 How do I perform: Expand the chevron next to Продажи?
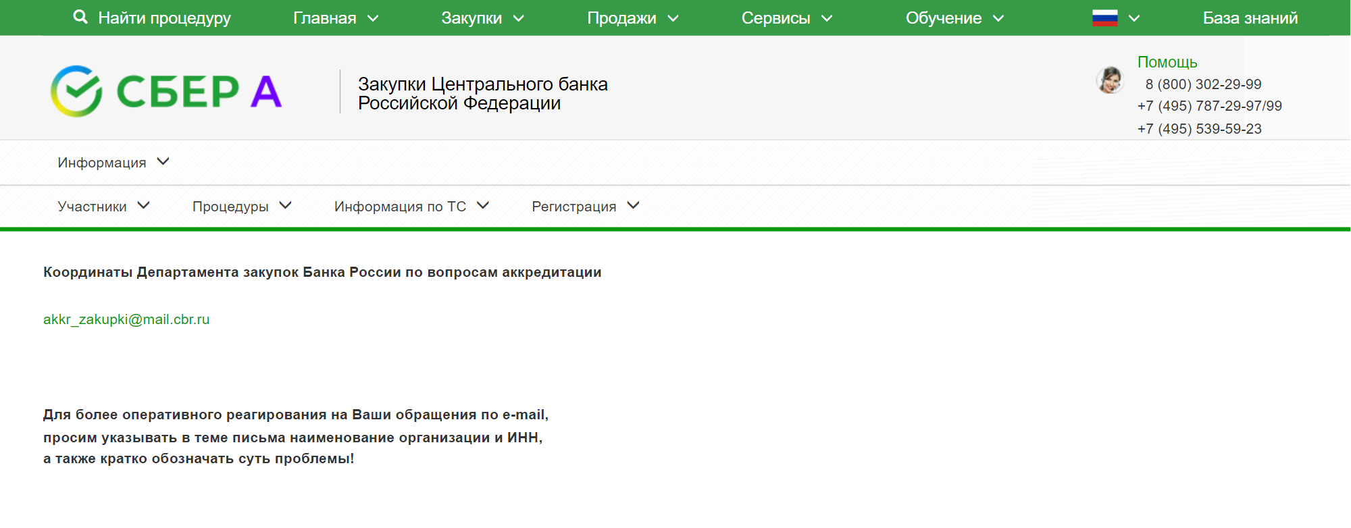pos(673,19)
